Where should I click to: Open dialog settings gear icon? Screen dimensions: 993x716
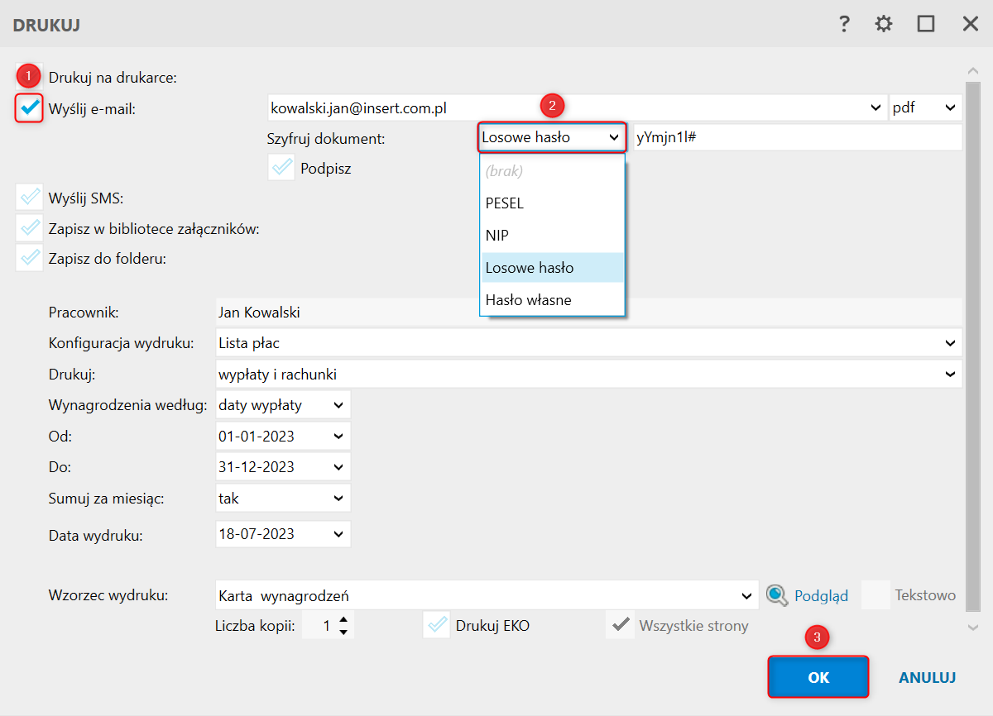tap(884, 24)
